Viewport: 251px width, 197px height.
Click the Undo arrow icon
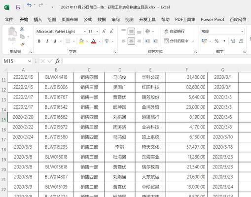point(29,5)
